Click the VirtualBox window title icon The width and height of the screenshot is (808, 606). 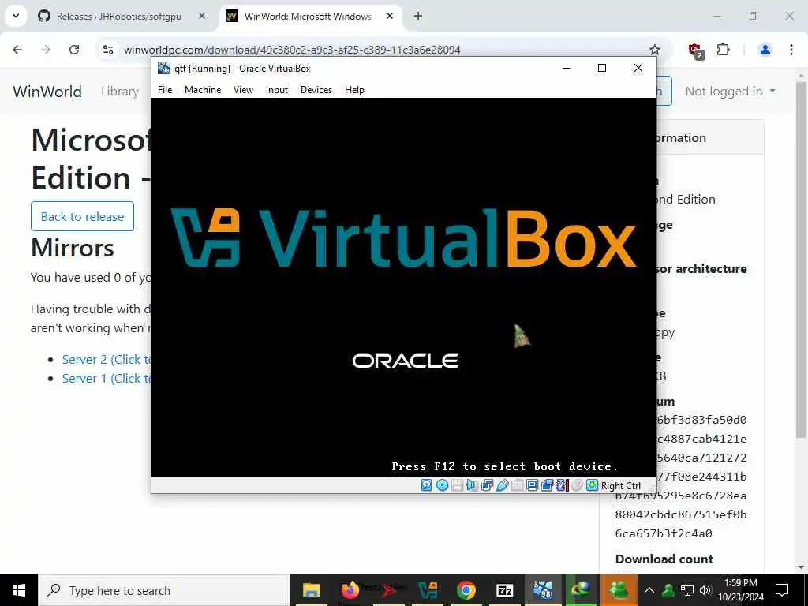[164, 68]
